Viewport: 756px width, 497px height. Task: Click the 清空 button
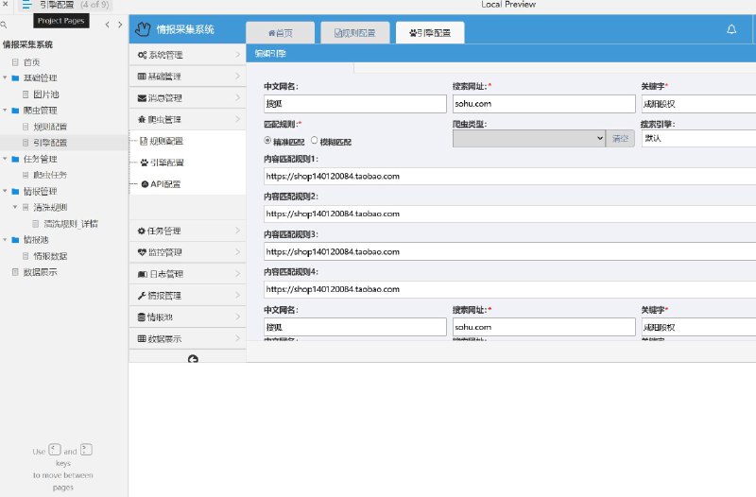pyautogui.click(x=620, y=138)
